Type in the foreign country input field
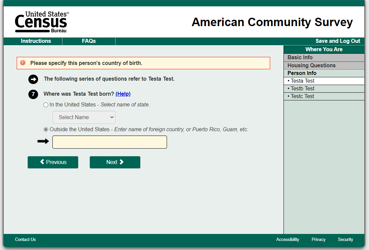This screenshot has width=369, height=250. click(110, 142)
